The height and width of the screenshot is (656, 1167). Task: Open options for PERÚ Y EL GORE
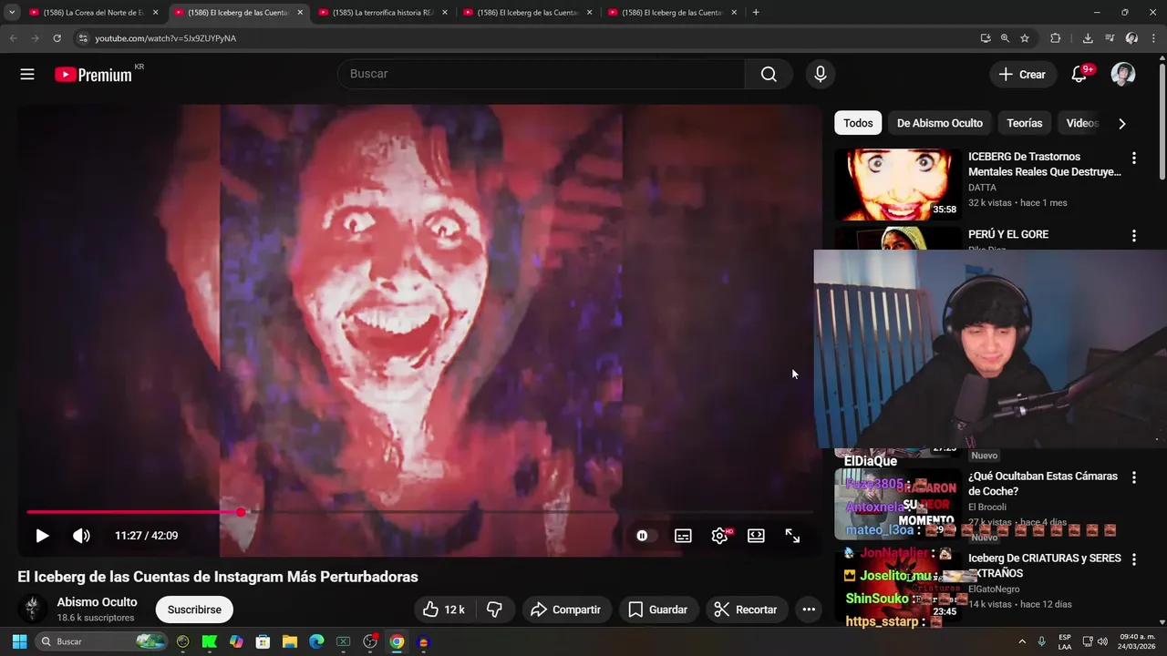tap(1133, 235)
